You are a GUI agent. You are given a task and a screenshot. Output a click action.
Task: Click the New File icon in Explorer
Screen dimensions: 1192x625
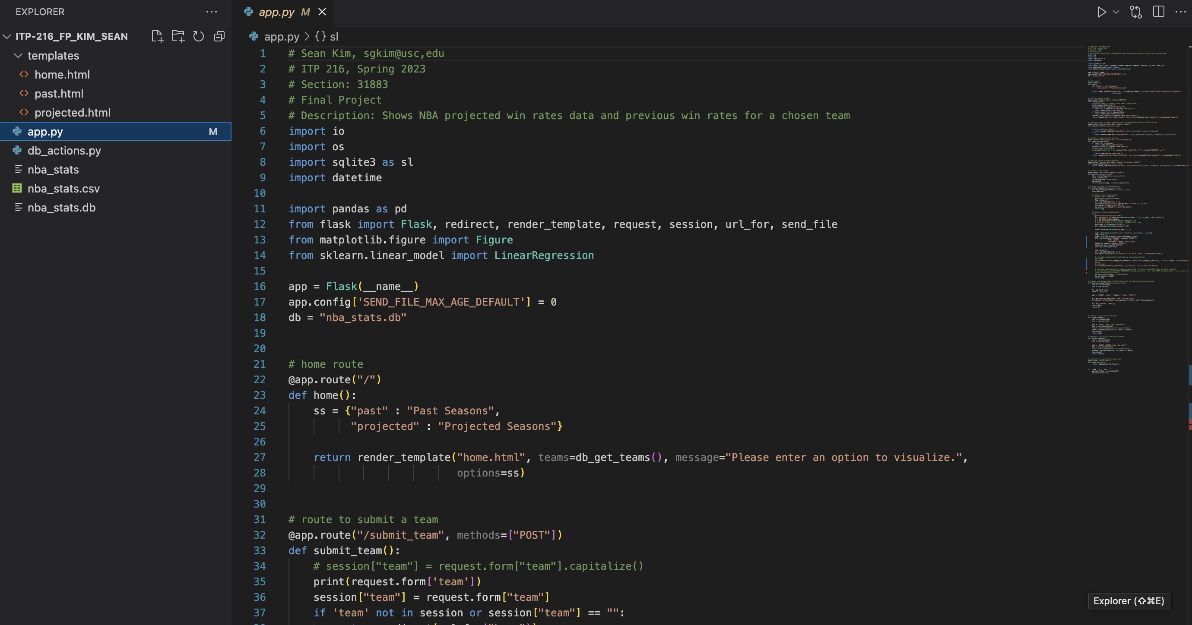157,36
